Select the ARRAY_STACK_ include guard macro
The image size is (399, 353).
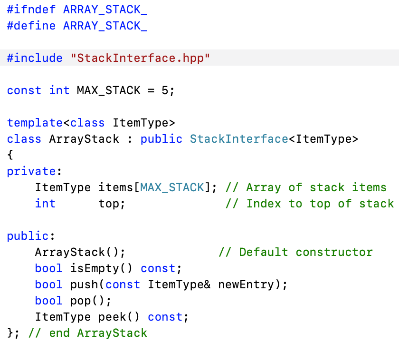pyautogui.click(x=104, y=10)
